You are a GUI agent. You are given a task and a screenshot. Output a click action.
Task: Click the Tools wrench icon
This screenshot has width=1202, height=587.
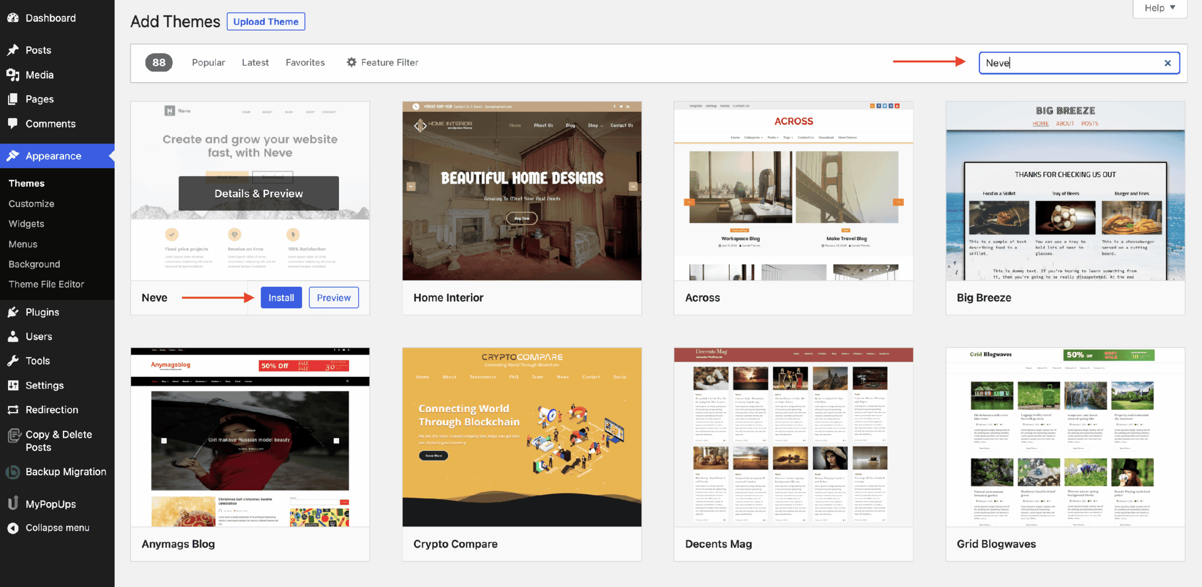pyautogui.click(x=13, y=361)
